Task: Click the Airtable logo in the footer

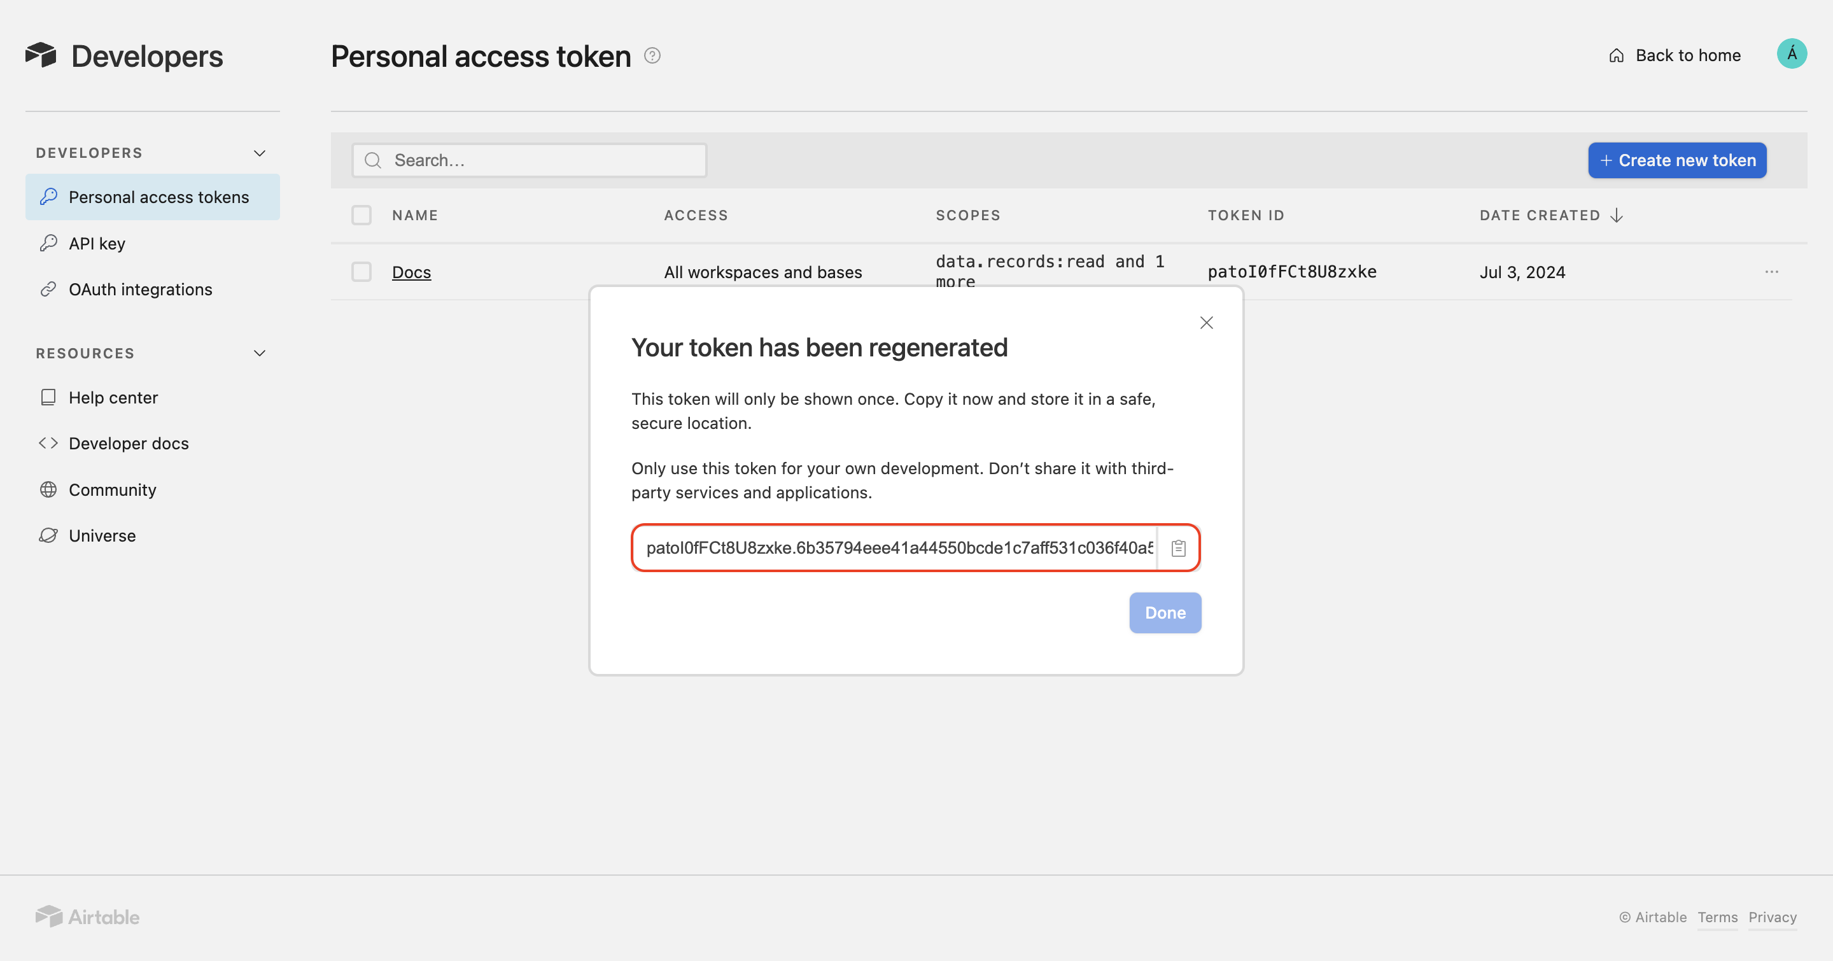Action: pos(88,916)
